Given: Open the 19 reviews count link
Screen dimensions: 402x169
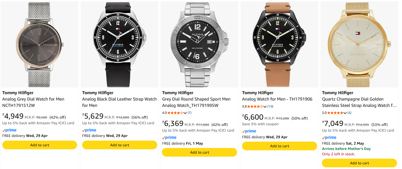Looking at the screenshot, I should 270,107.
